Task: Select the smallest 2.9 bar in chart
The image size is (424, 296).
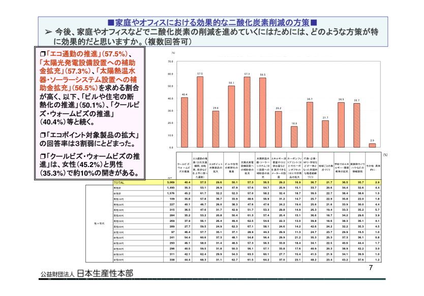Action: 372,145
